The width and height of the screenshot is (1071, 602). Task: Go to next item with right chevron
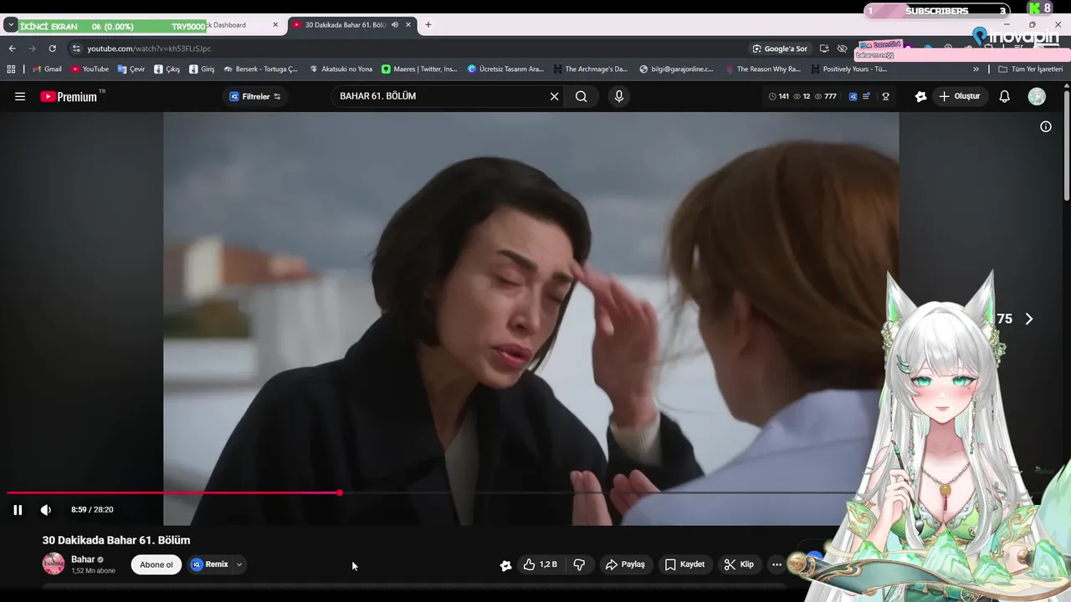pos(1029,319)
